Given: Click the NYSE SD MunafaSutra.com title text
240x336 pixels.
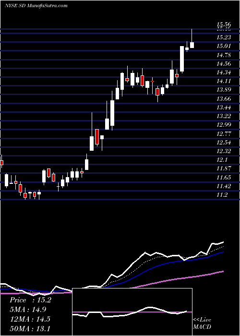Looking at the screenshot, I should (36, 6).
